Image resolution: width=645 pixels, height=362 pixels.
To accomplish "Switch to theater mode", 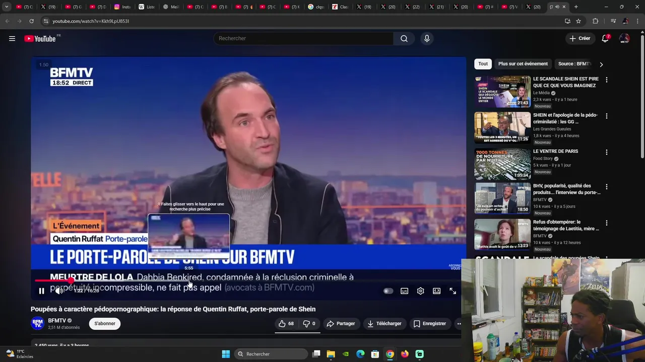I will click(x=437, y=291).
